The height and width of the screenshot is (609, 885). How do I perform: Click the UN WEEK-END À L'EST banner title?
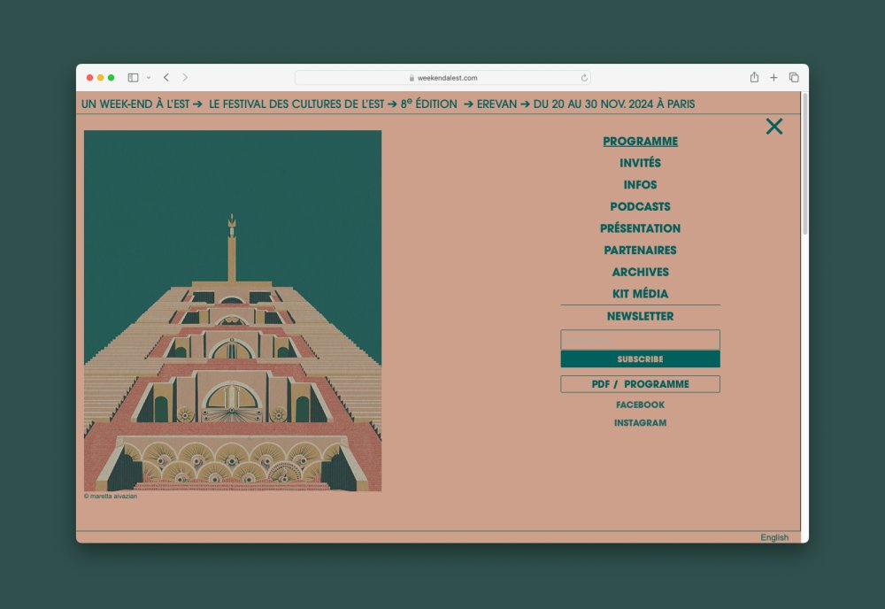pyautogui.click(x=135, y=104)
